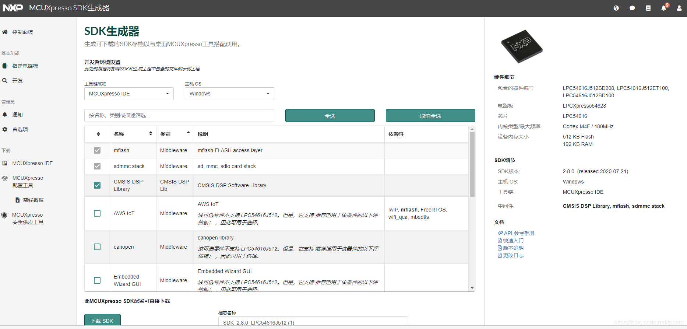Click the search icon beside 开发
This screenshot has height=329, width=687.
pyautogui.click(x=5, y=81)
